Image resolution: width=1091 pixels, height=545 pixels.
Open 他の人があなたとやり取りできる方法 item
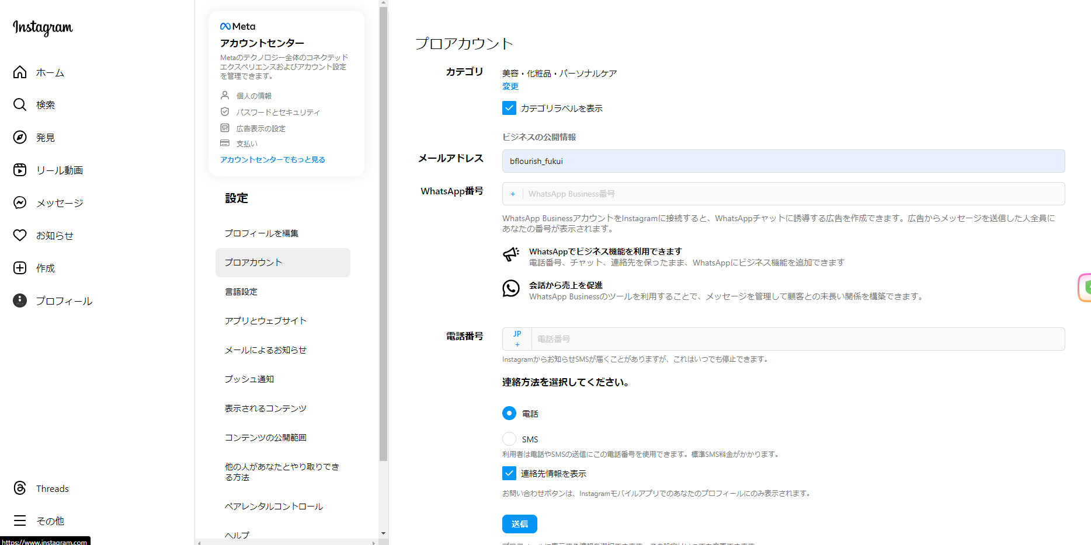[283, 472]
